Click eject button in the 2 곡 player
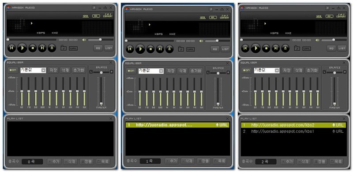 tap(285, 48)
